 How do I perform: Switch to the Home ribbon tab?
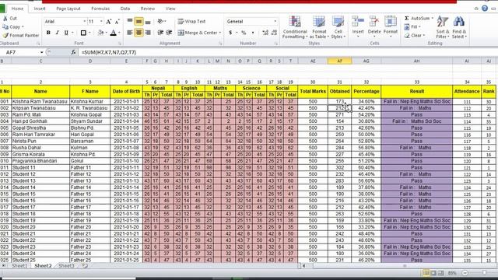pyautogui.click(x=17, y=9)
